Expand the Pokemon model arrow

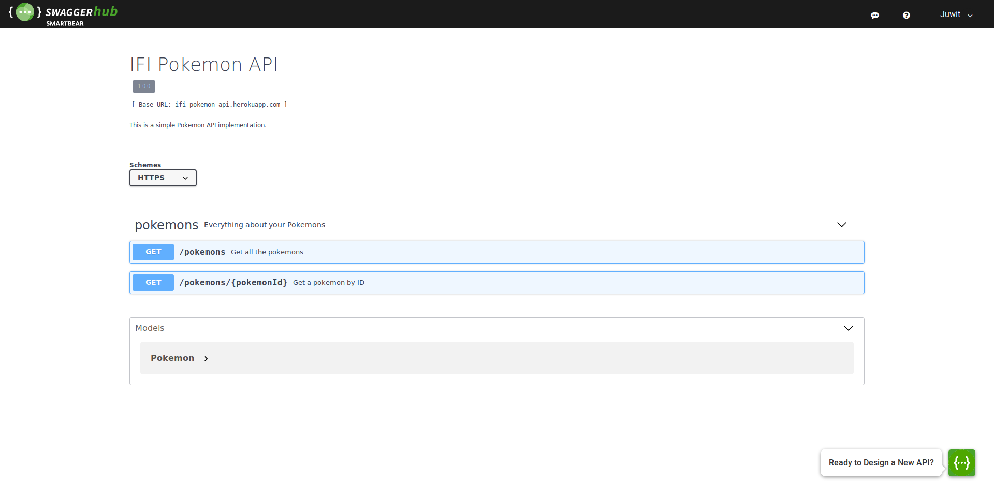[206, 358]
